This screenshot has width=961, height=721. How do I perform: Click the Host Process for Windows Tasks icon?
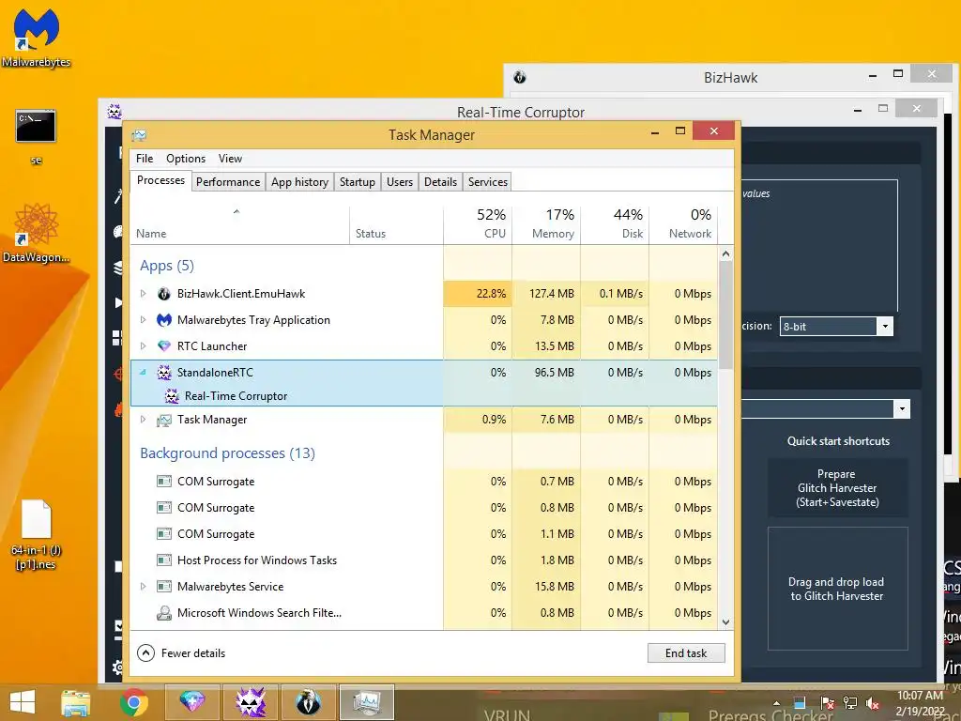(x=163, y=560)
